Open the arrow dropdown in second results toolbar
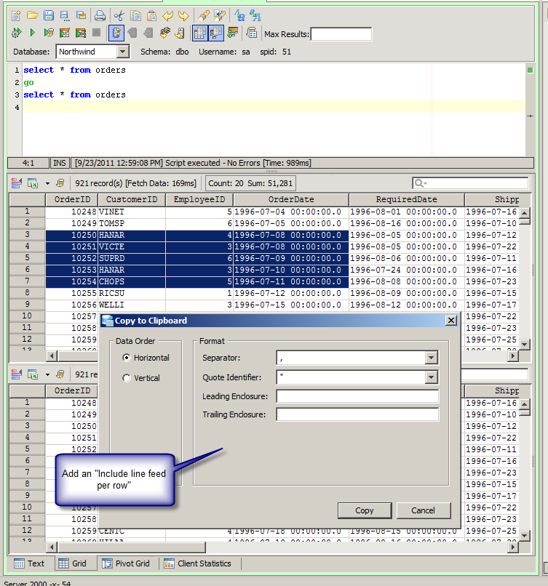 tap(47, 374)
